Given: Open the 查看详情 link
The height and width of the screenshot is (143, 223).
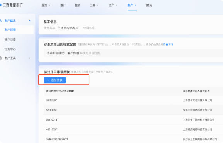Looking at the screenshot, I should pos(168,44).
